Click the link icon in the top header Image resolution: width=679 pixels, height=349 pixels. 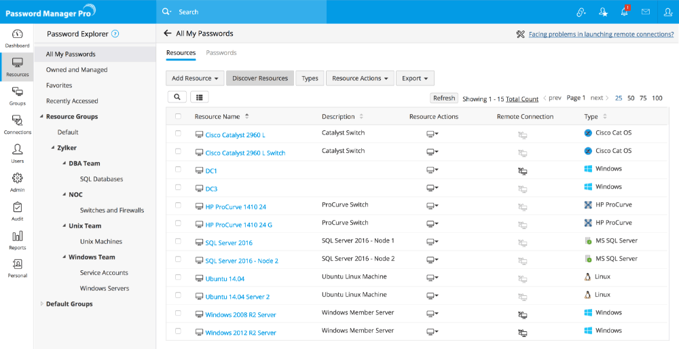coord(581,12)
